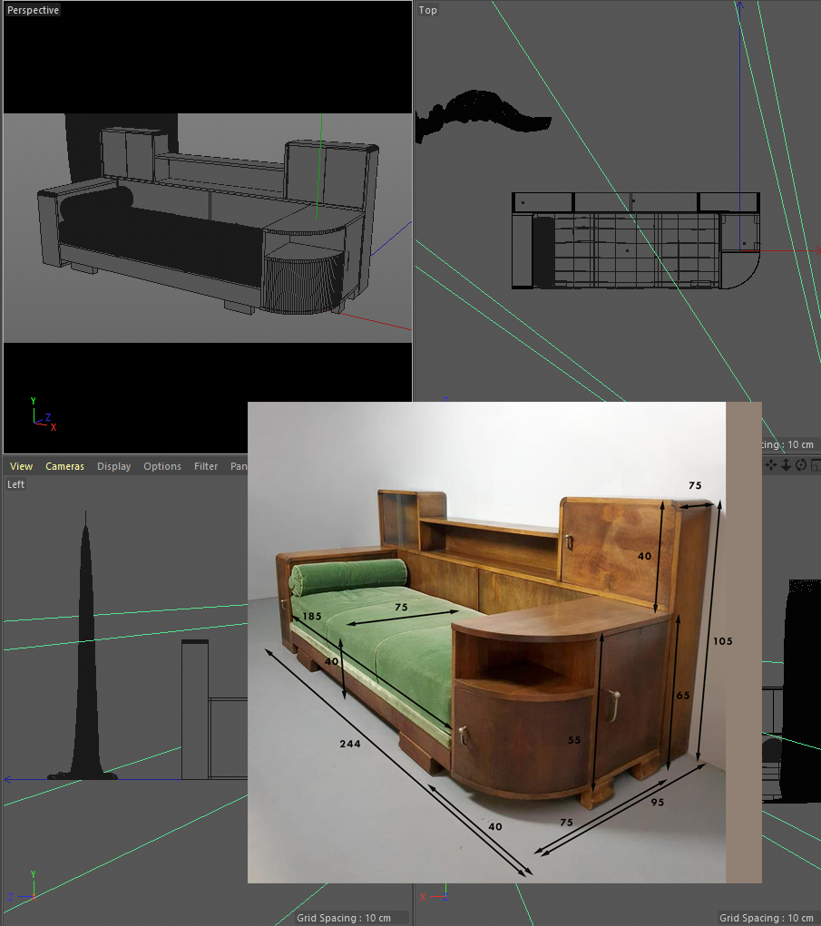
Task: Open the Cameras menu
Action: tap(65, 466)
